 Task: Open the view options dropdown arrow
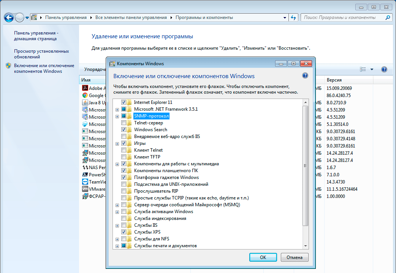[x=372, y=69]
